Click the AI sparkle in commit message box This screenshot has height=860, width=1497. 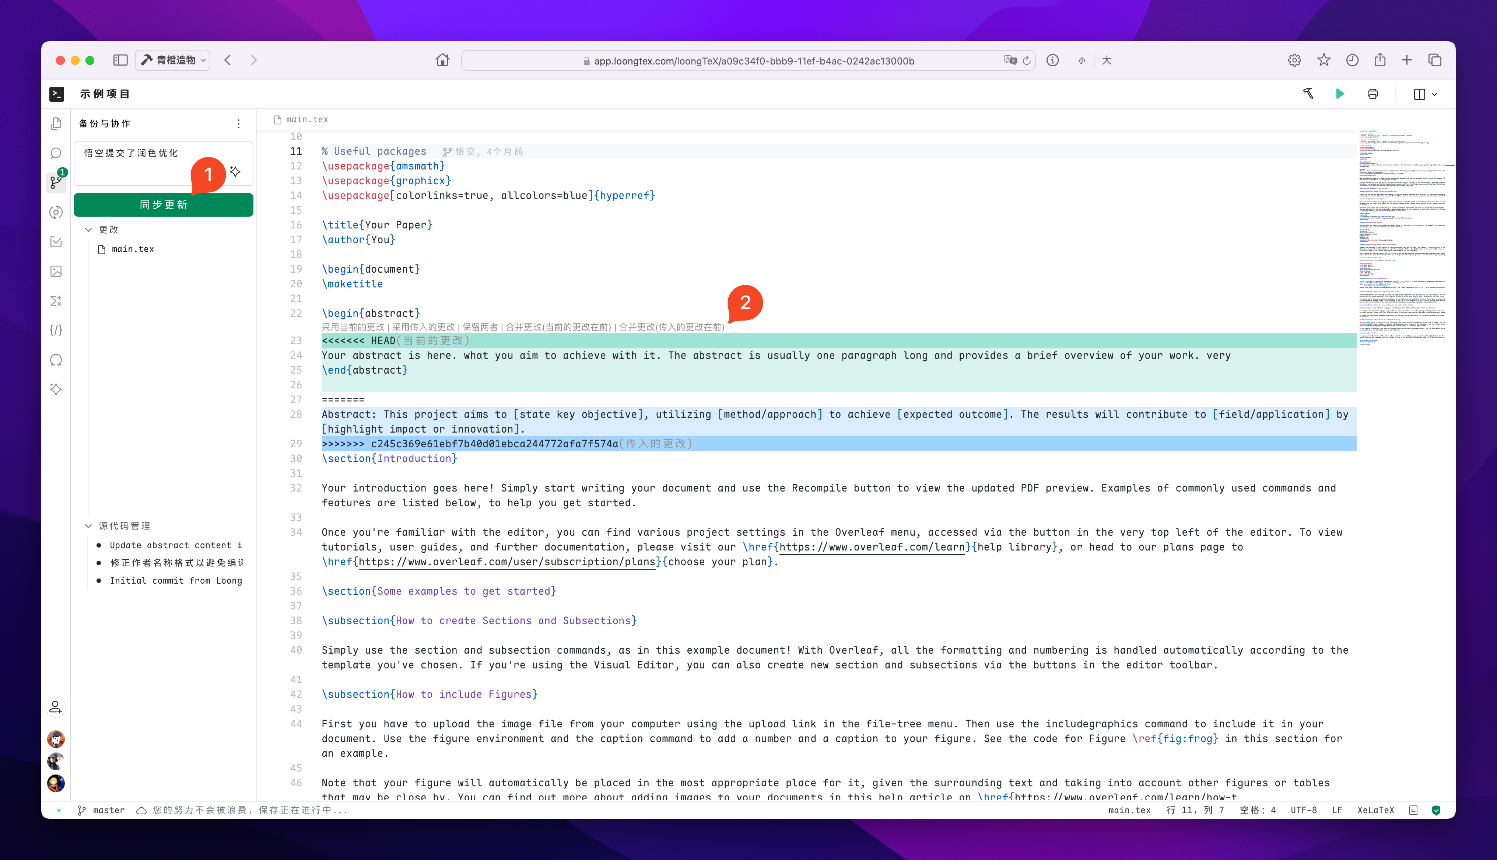(x=235, y=171)
